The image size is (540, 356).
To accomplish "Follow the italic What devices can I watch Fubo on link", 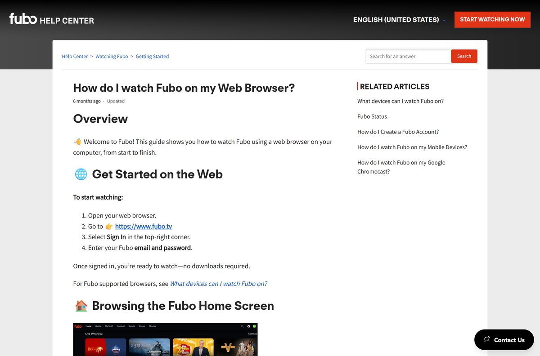I will tap(218, 284).
